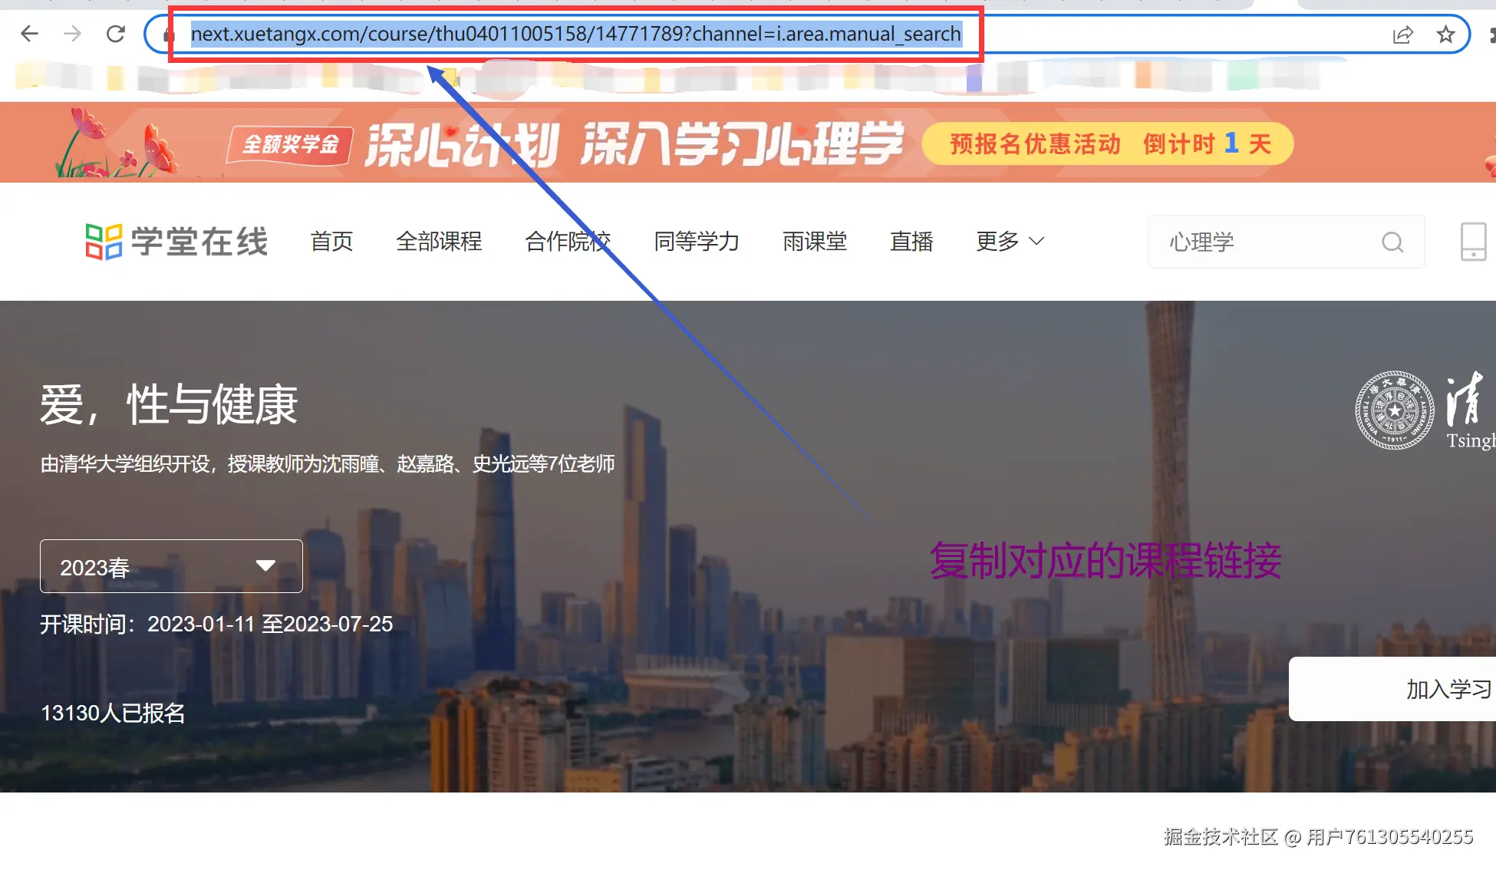Go to 首页 in navigation
The height and width of the screenshot is (870, 1496).
point(331,242)
